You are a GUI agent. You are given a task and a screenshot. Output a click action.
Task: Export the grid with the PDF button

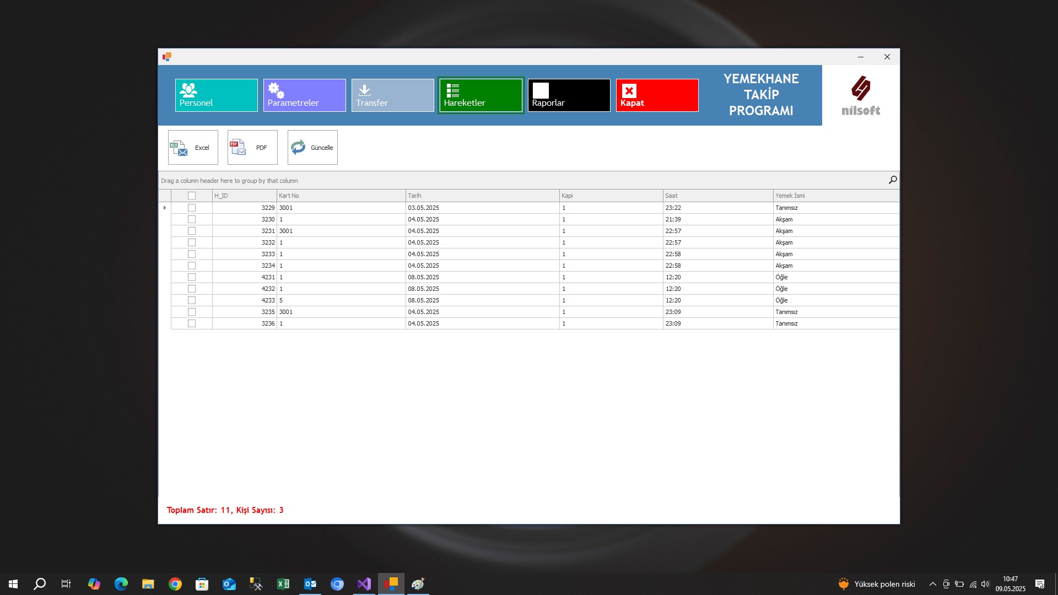[252, 147]
